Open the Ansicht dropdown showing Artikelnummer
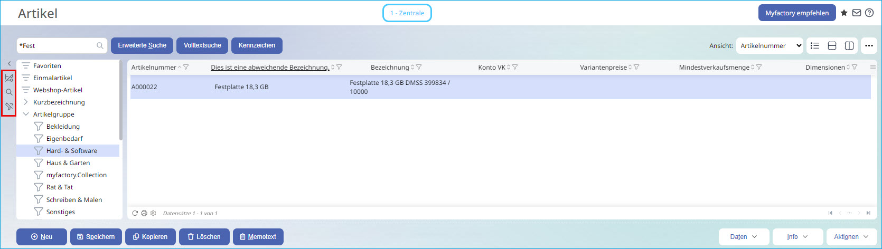882x249 pixels. point(770,46)
